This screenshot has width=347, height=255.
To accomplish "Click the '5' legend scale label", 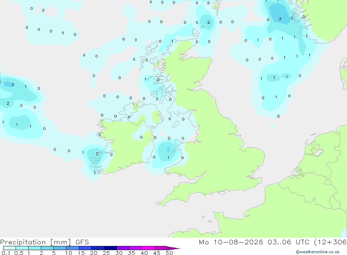I will [54, 253].
